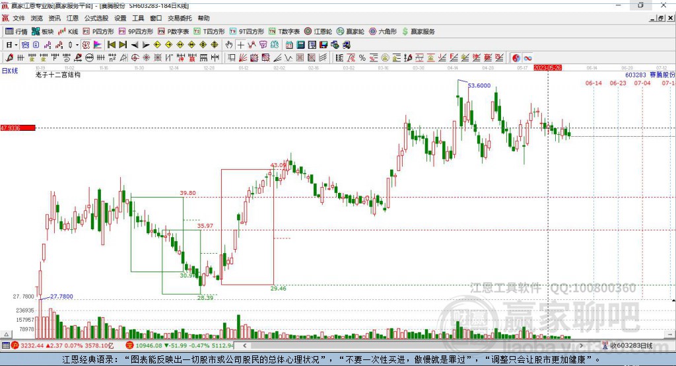Click the 行情 toolbar button
Image resolution: width=676 pixels, height=366 pixels.
point(17,32)
